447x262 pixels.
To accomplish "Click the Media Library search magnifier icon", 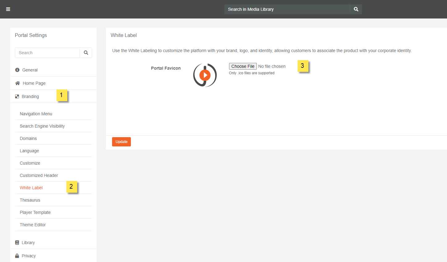I will point(356,9).
